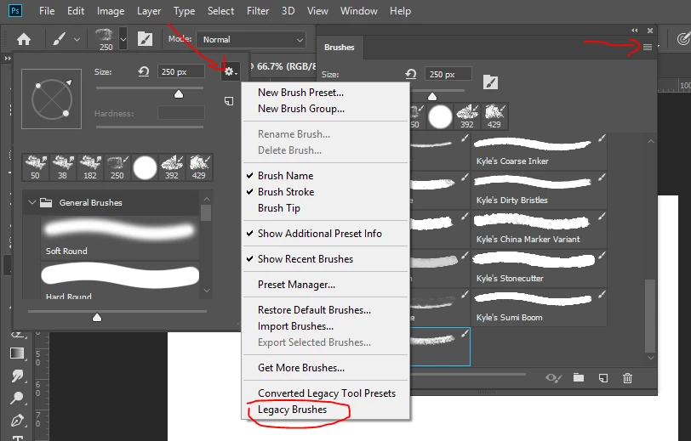This screenshot has width=691, height=441.
Task: Open Brush Settings icon in Brushes panel
Action: [x=490, y=82]
